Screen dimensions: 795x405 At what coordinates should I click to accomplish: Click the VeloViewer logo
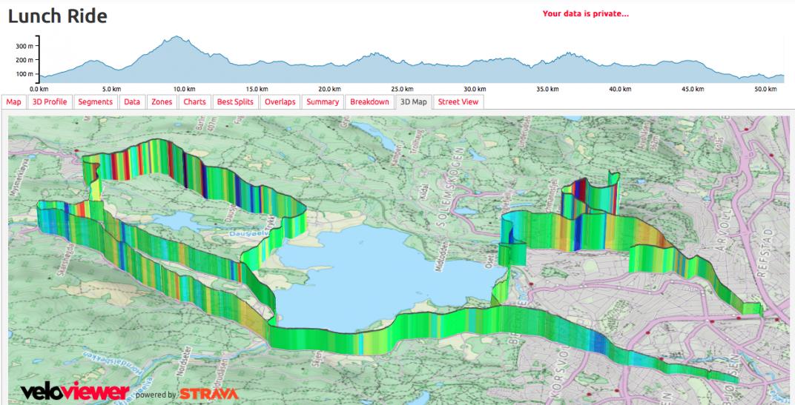pyautogui.click(x=75, y=392)
